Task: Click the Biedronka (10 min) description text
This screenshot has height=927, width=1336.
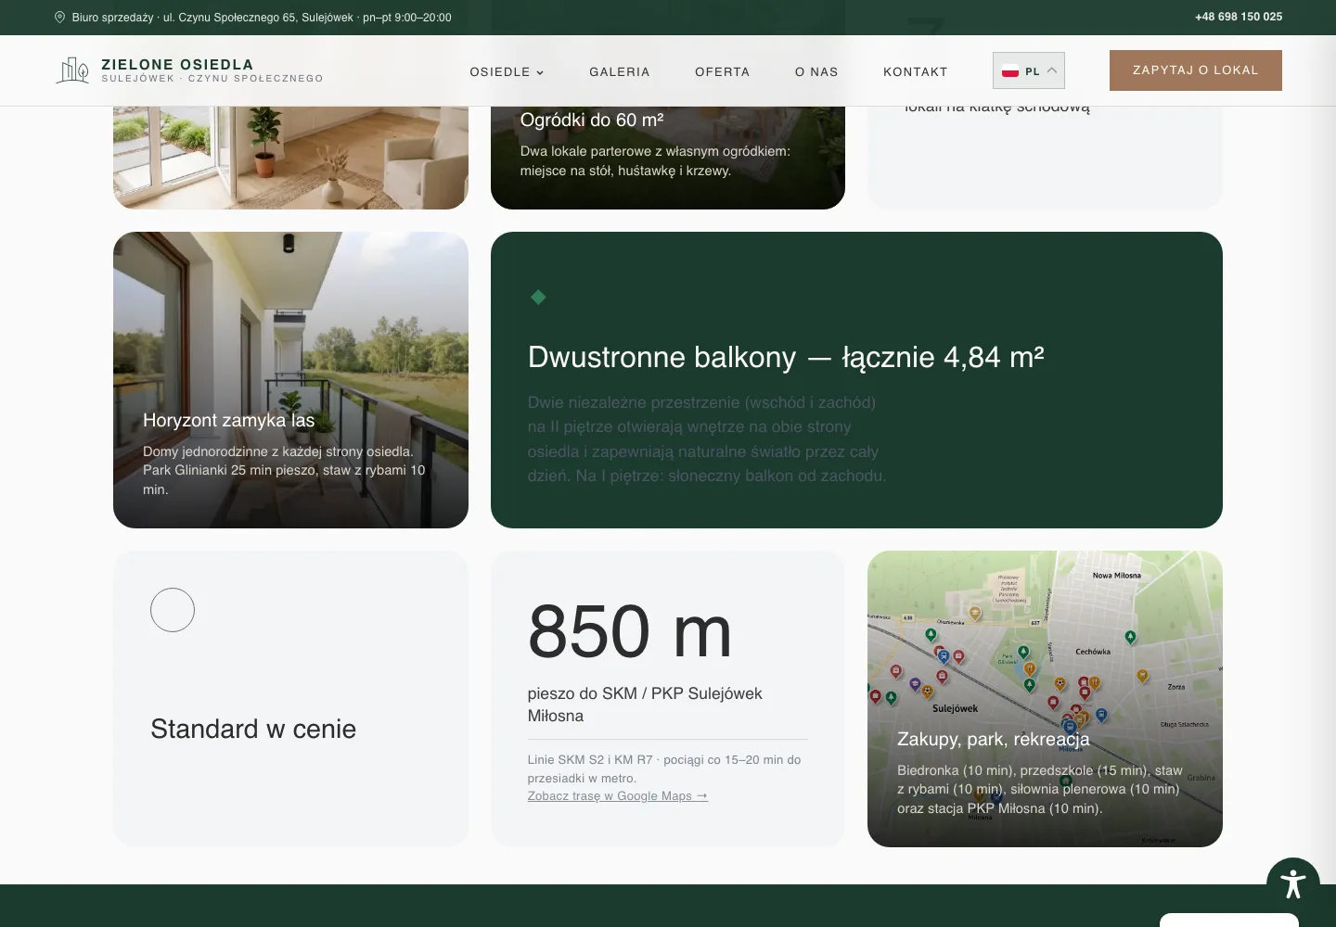Action: tap(1040, 789)
